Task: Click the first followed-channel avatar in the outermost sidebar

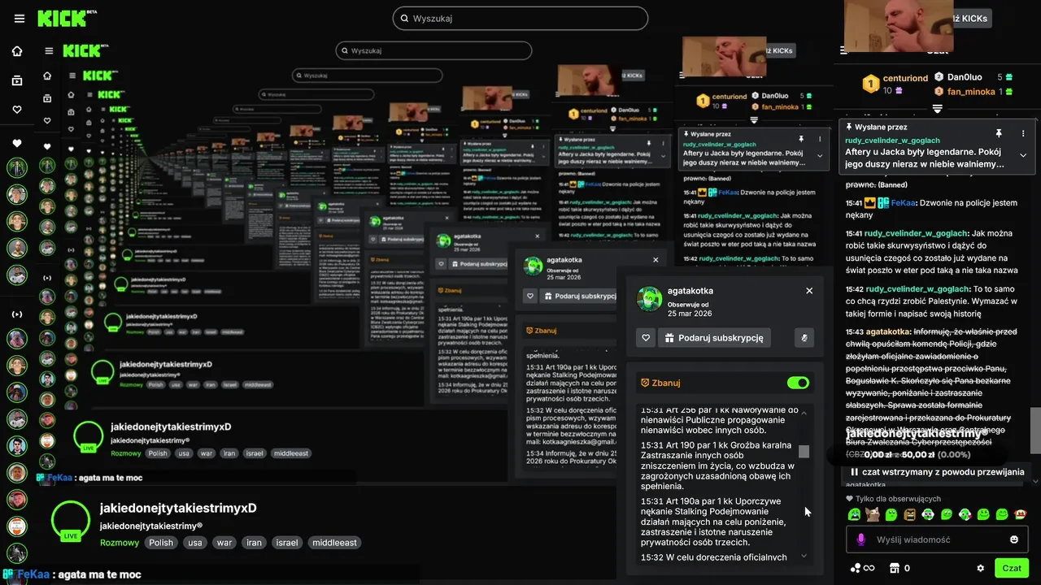Action: [17, 168]
